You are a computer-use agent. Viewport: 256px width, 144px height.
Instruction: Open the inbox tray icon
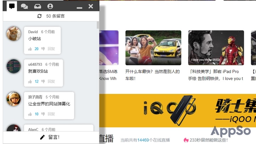click(x=37, y=6)
